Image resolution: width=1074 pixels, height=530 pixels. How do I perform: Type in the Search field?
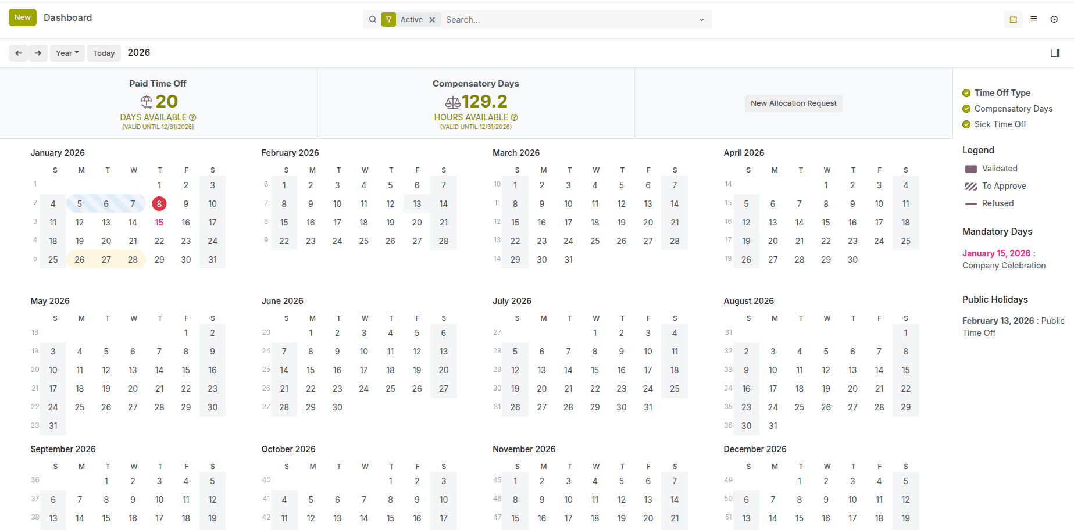[x=570, y=20]
